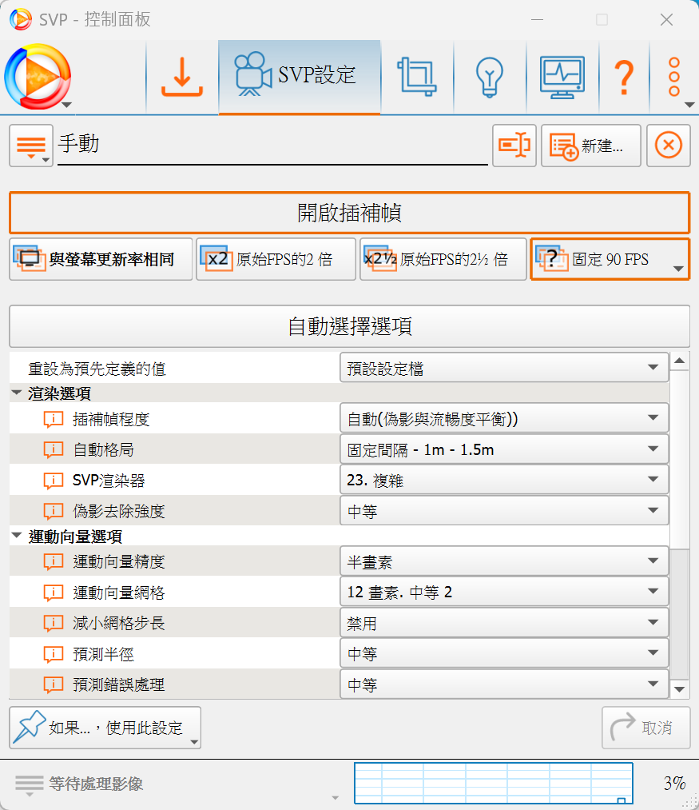Open the 等待處理影像 status menu icon
This screenshot has height=810, width=699.
(29, 784)
